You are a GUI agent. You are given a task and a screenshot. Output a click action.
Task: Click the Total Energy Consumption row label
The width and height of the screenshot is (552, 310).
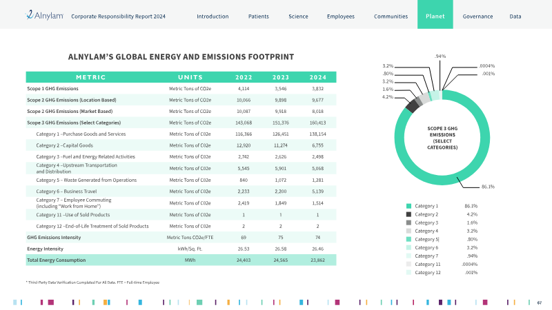coord(57,260)
